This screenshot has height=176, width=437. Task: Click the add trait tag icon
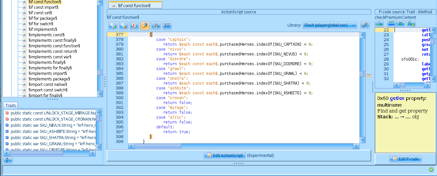pyautogui.click(x=113, y=26)
